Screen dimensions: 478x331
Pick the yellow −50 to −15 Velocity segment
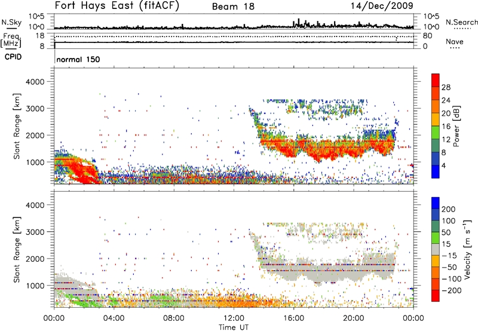click(436, 261)
